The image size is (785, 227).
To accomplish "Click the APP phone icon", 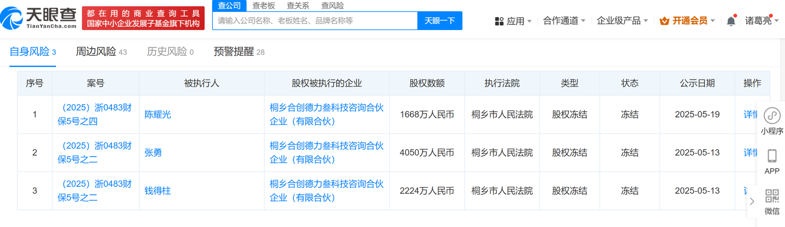I will pos(772,156).
